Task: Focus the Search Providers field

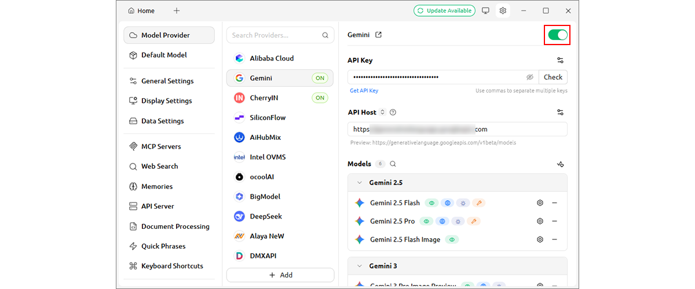Action: click(x=280, y=35)
